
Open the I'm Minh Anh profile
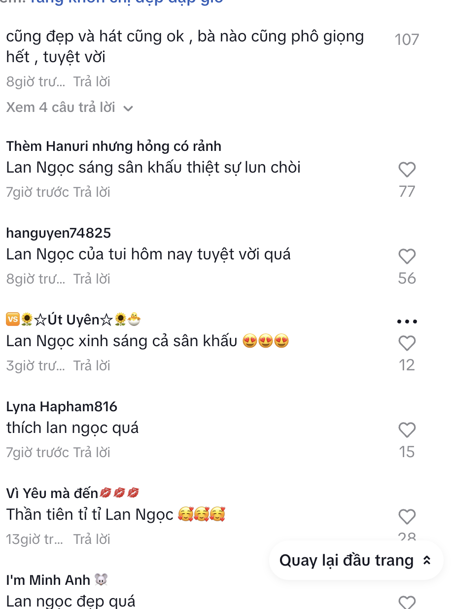click(48, 580)
